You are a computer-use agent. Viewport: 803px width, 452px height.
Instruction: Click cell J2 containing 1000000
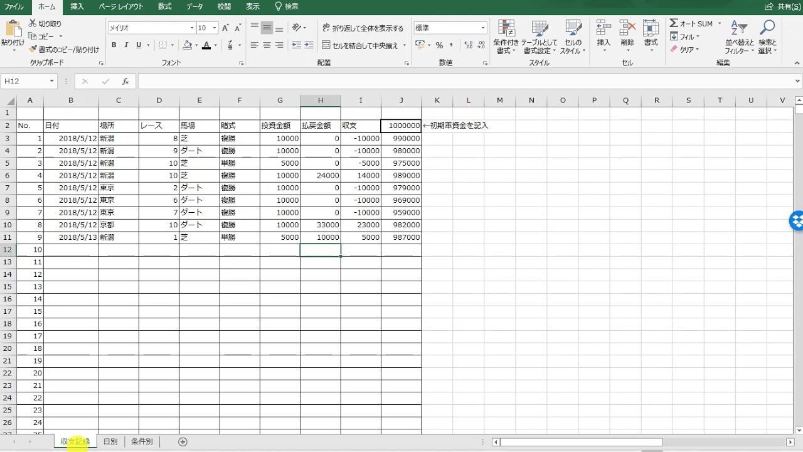click(x=401, y=126)
